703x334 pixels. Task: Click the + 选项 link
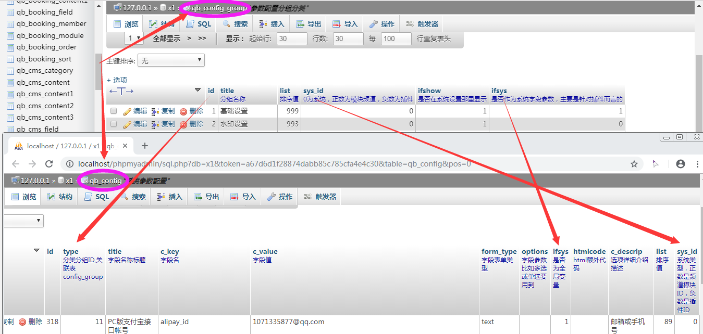tap(117, 80)
